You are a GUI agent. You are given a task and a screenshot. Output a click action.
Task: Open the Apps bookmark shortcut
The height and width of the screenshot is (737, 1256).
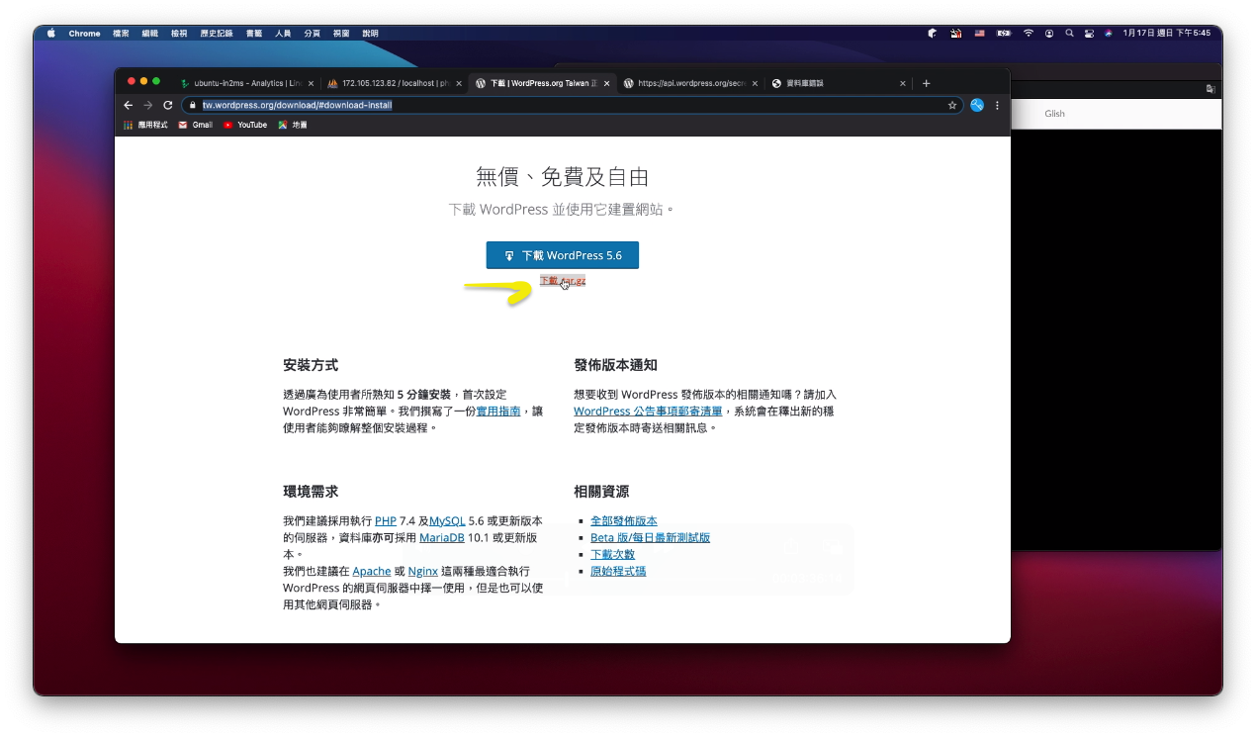(x=145, y=125)
